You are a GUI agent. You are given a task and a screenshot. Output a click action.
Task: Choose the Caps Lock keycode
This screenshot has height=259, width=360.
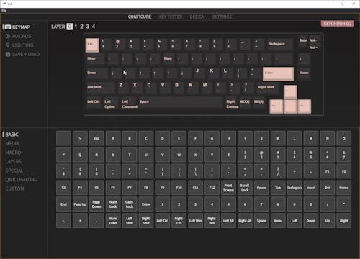point(130,204)
